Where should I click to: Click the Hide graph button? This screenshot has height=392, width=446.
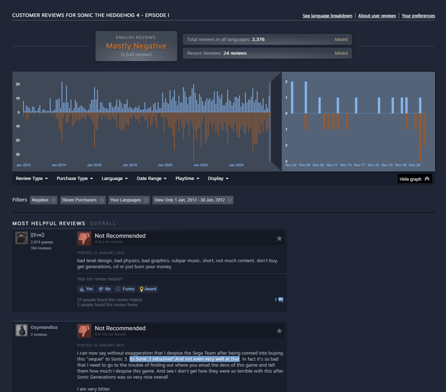[x=415, y=179]
